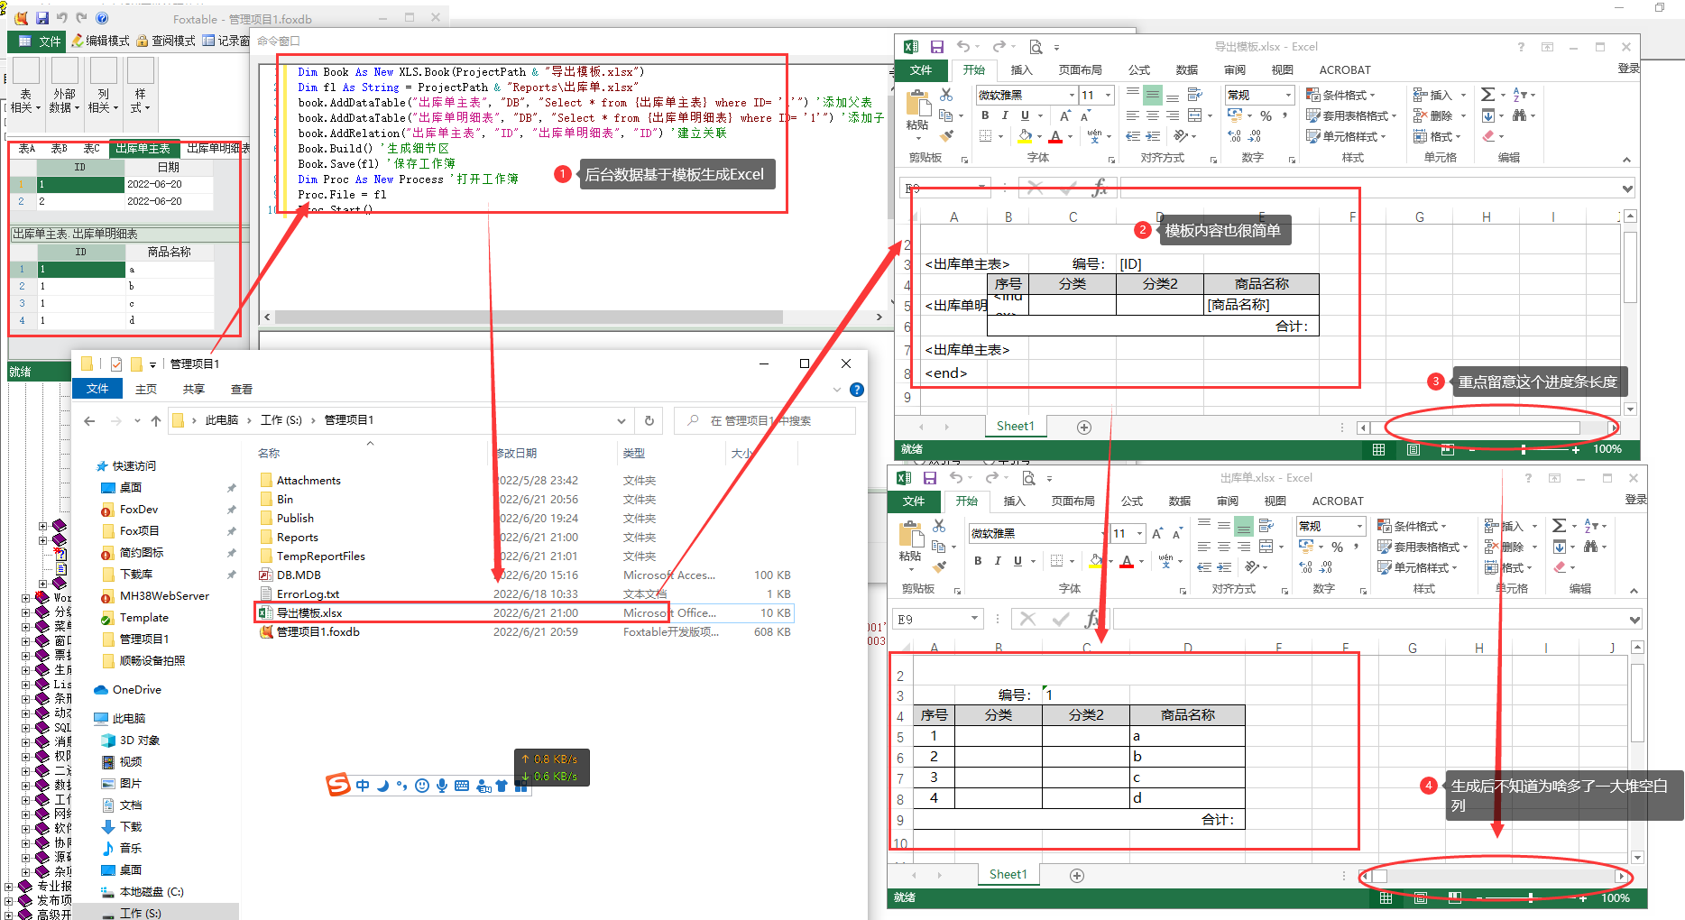Click Format Painter brush in 导出模板.xlsx Excel
Screen dimensions: 1685x920
(x=946, y=136)
